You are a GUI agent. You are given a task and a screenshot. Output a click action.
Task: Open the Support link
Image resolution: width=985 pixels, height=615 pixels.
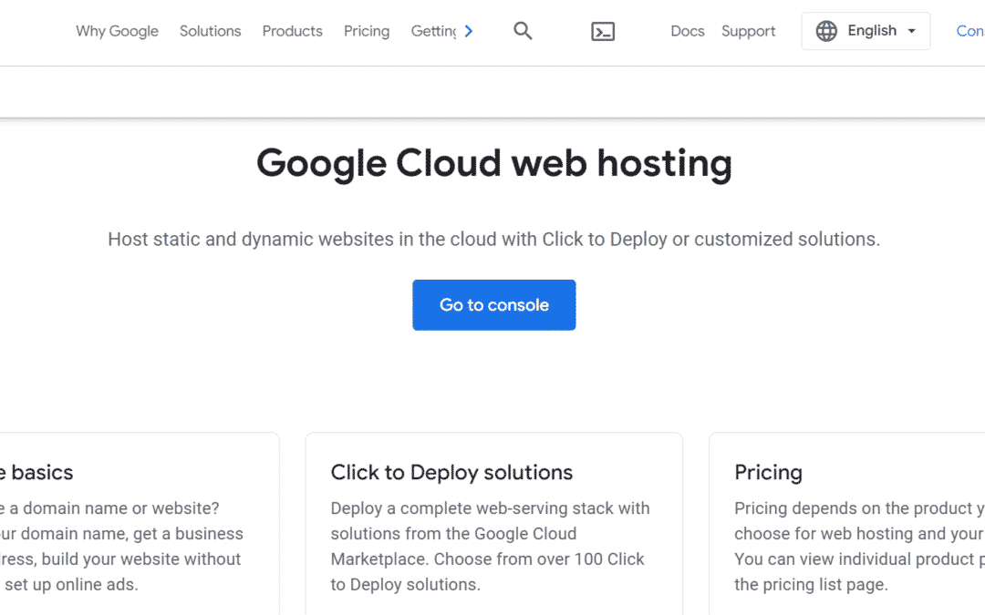click(748, 31)
